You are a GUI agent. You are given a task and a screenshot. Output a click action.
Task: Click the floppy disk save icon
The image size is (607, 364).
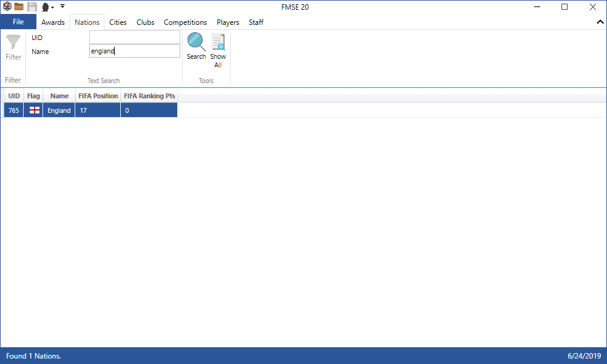click(x=32, y=7)
